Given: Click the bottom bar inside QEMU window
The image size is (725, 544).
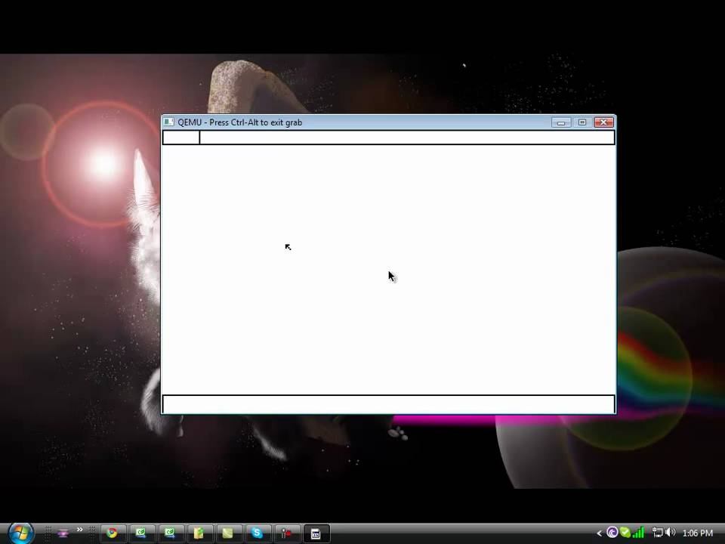Looking at the screenshot, I should 388,404.
